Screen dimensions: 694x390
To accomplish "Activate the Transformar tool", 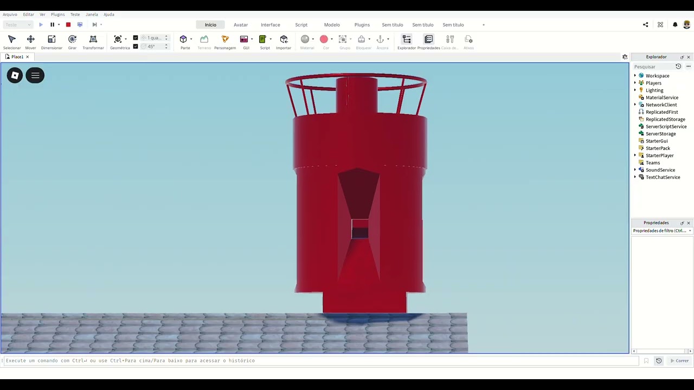I will coord(93,42).
